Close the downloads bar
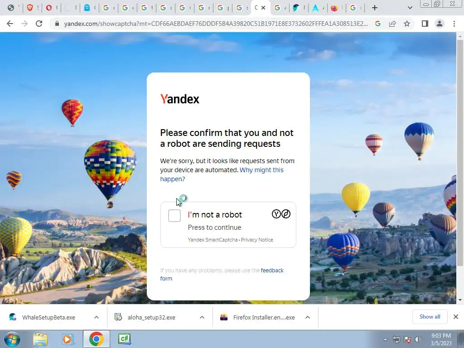This screenshot has width=464, height=348. click(456, 317)
